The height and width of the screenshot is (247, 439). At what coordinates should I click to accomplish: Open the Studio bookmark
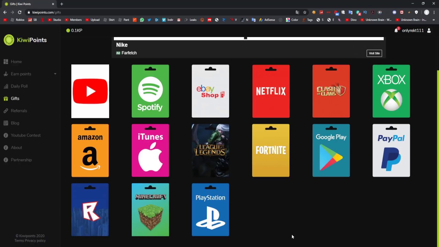55,20
